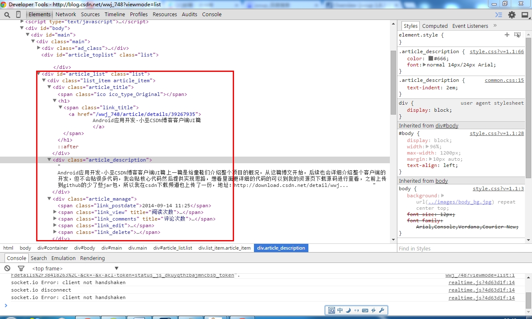The height and width of the screenshot is (319, 532).
Task: Open style.css?v=1.1:28 source link
Action: [x=497, y=133]
